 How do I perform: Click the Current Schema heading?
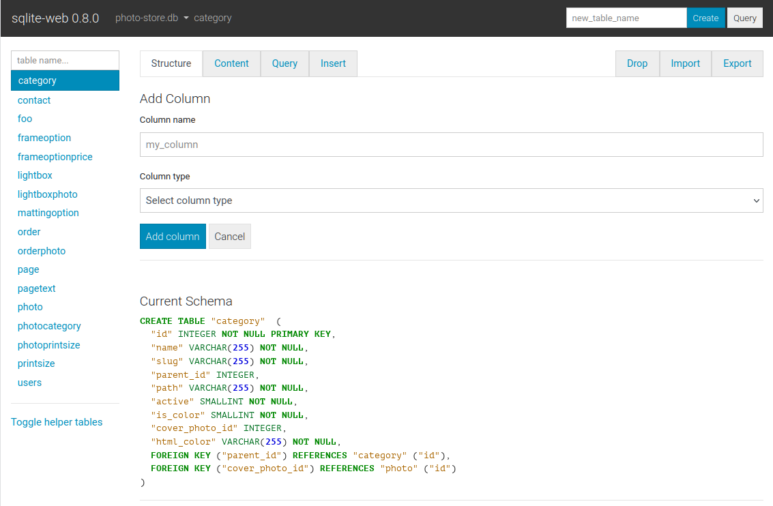pos(186,301)
